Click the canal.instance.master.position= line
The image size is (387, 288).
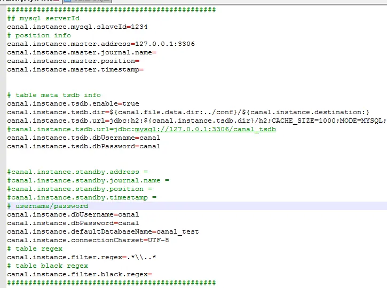(73, 61)
